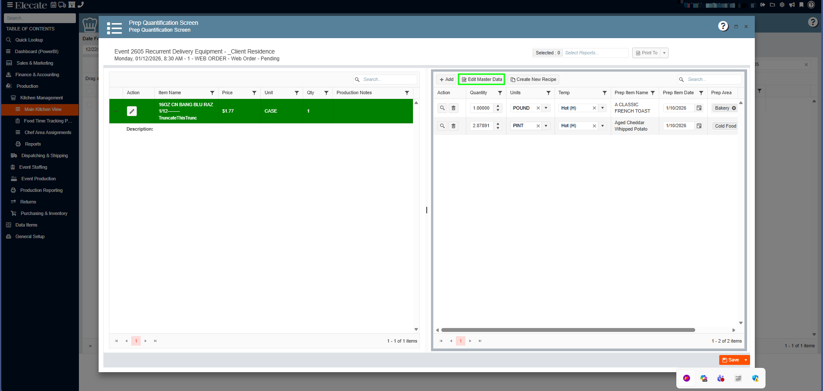
Task: Filter the Prep Item Date column
Action: 701,93
